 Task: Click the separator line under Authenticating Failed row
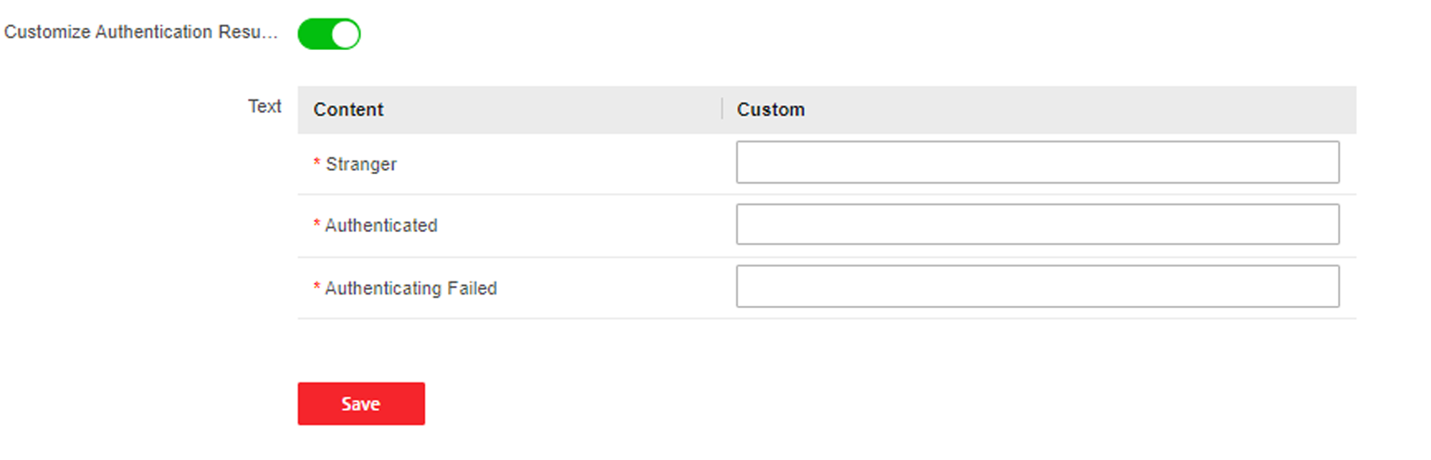pyautogui.click(x=827, y=319)
